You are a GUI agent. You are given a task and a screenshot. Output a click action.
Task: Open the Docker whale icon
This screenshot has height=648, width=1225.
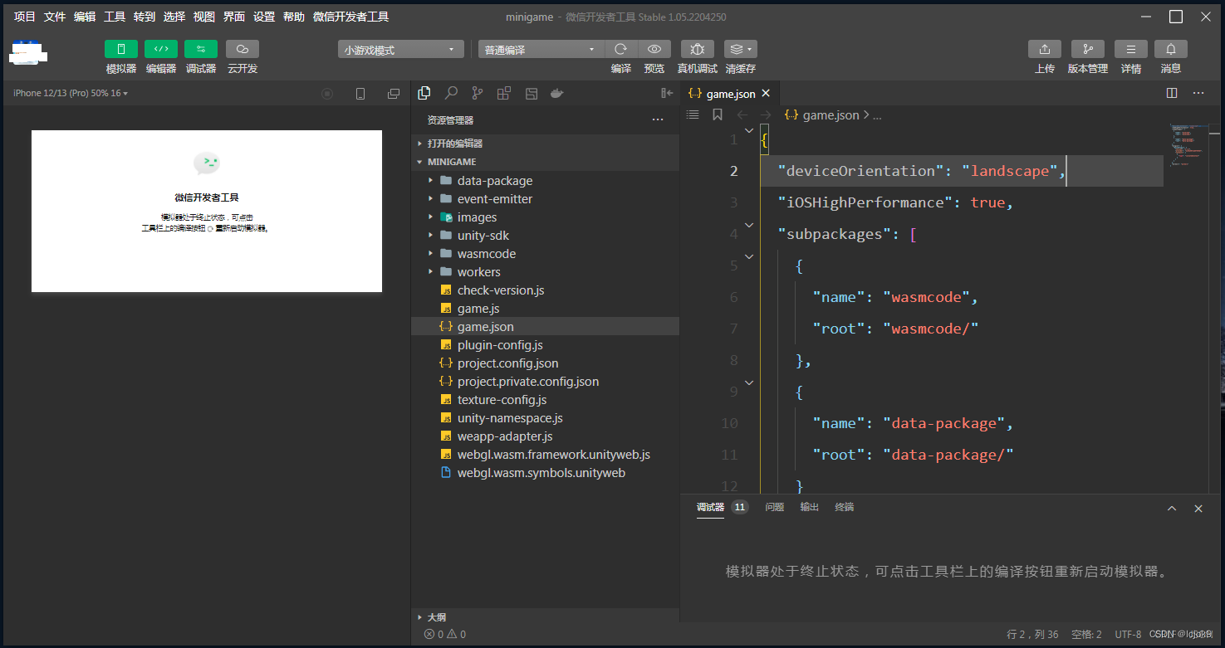(557, 93)
